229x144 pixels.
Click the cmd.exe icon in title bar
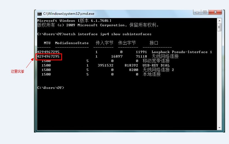point(40,14)
